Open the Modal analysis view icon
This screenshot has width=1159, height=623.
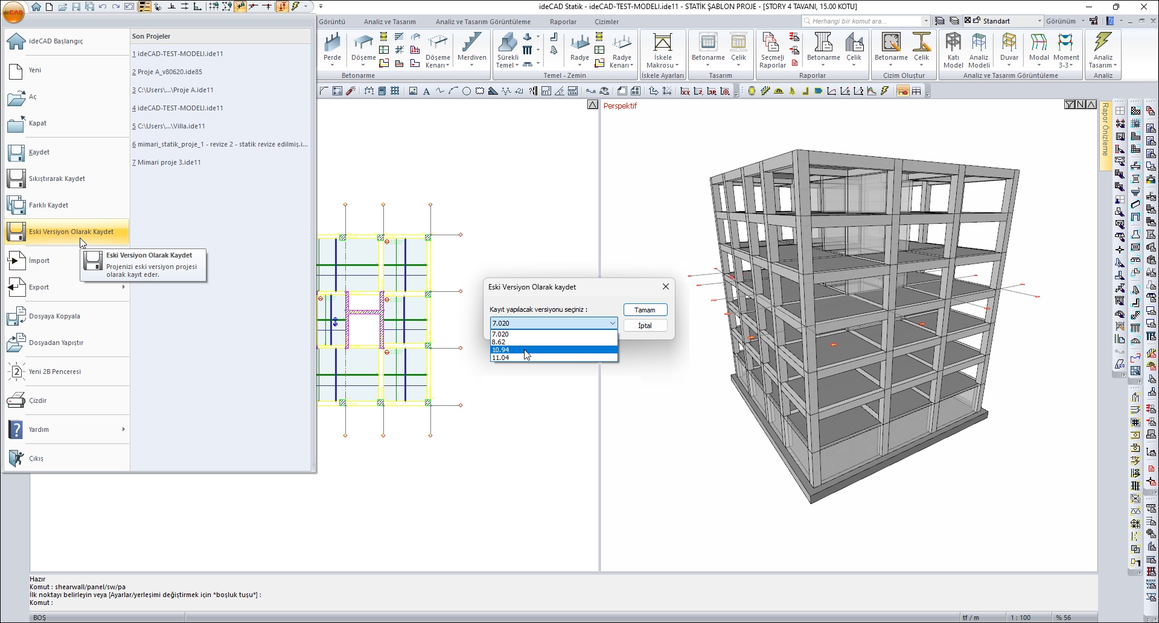tap(1038, 43)
